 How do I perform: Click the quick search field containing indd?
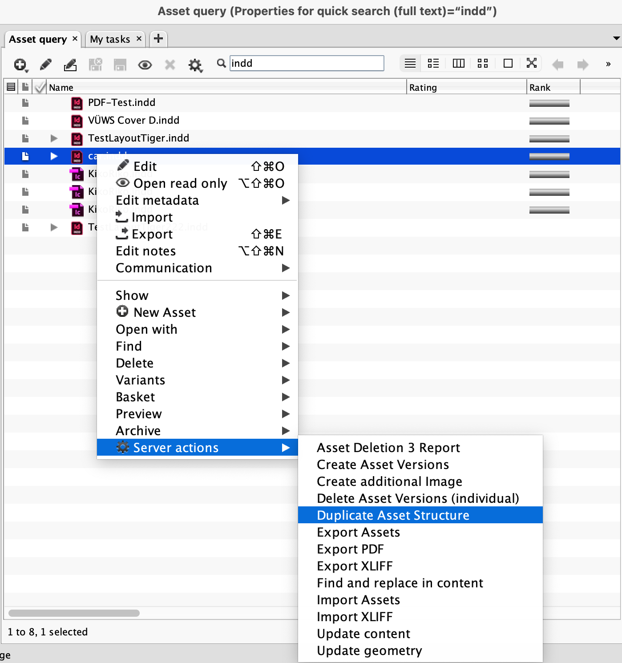pos(306,63)
